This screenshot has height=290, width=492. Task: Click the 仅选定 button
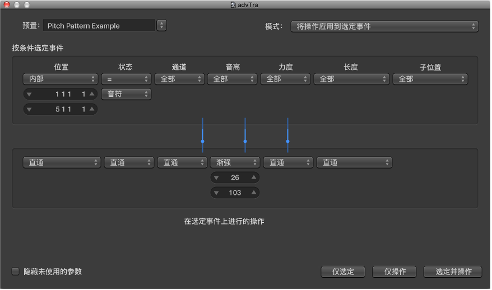(x=343, y=272)
